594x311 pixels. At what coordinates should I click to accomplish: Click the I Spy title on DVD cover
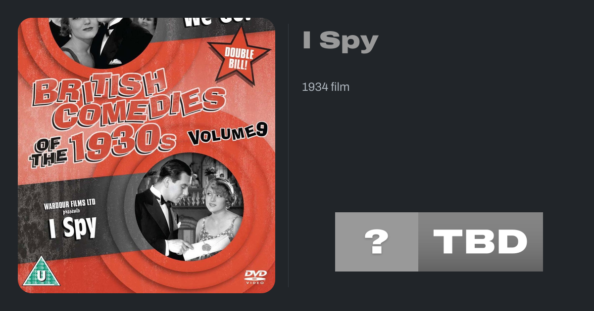click(72, 228)
